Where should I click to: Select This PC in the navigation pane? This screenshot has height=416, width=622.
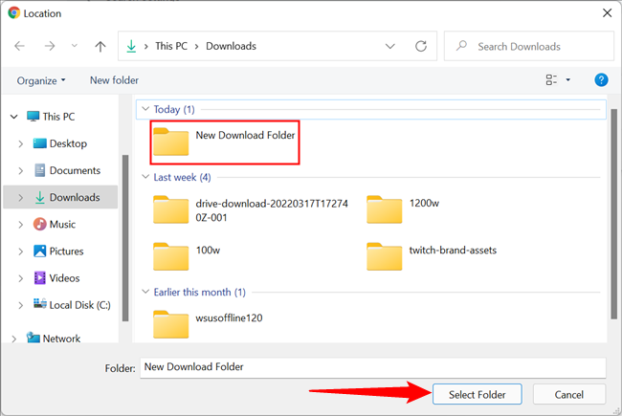point(51,117)
